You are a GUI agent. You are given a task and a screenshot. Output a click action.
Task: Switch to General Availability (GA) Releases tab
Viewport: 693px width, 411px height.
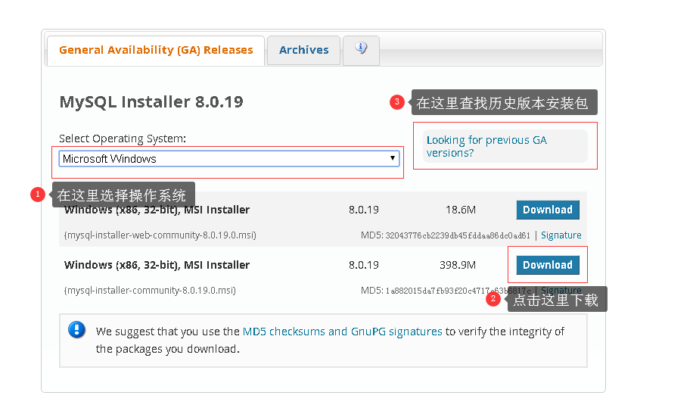(x=156, y=51)
